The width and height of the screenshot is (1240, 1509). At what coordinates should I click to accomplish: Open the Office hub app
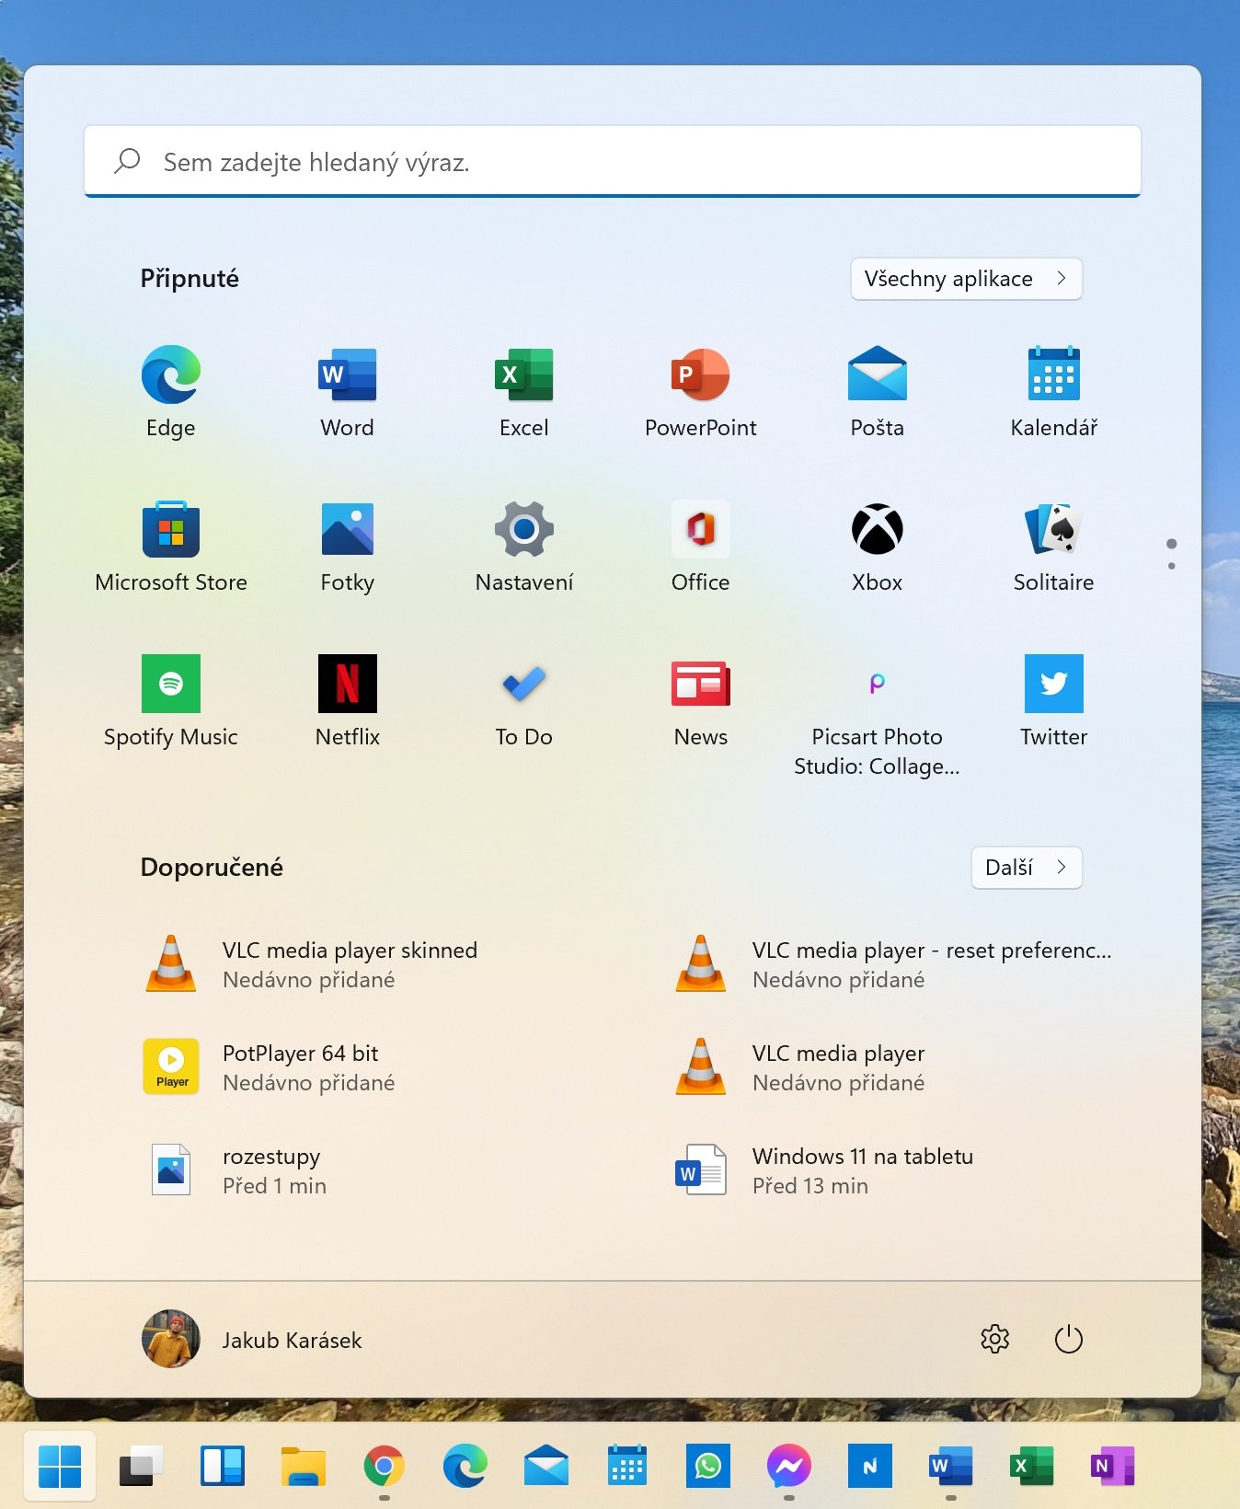pyautogui.click(x=701, y=547)
